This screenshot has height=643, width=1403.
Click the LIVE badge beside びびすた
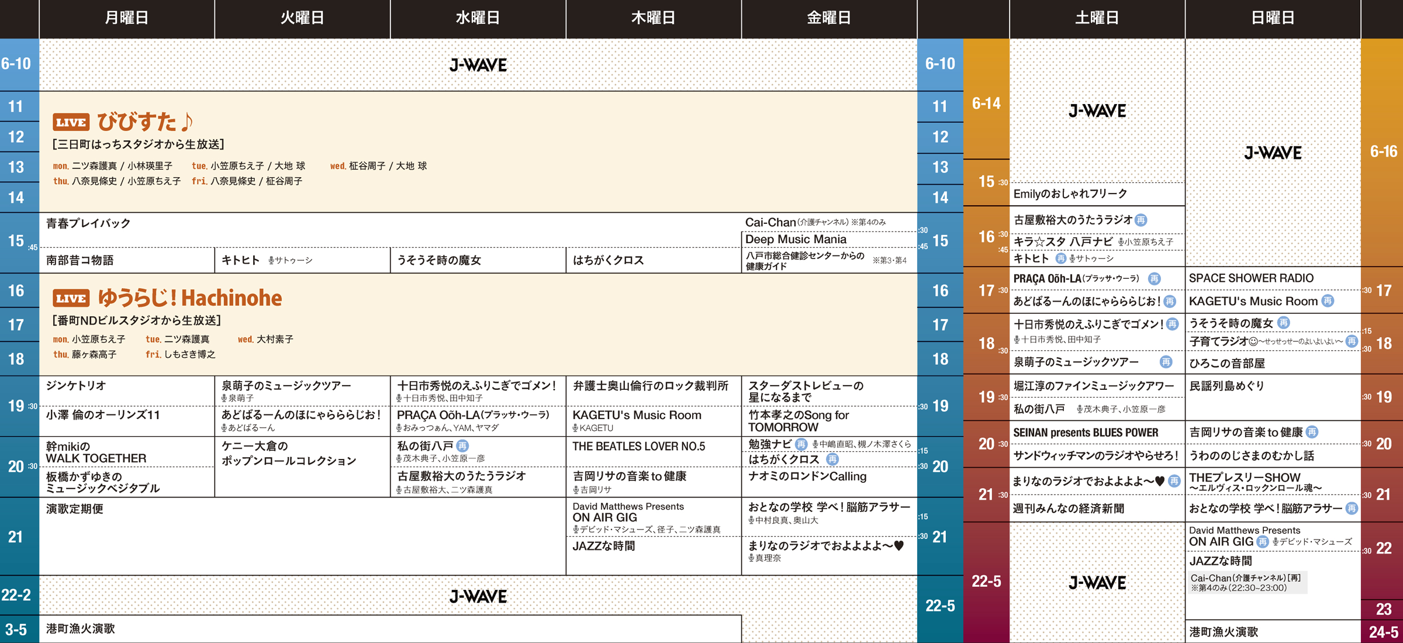click(71, 122)
